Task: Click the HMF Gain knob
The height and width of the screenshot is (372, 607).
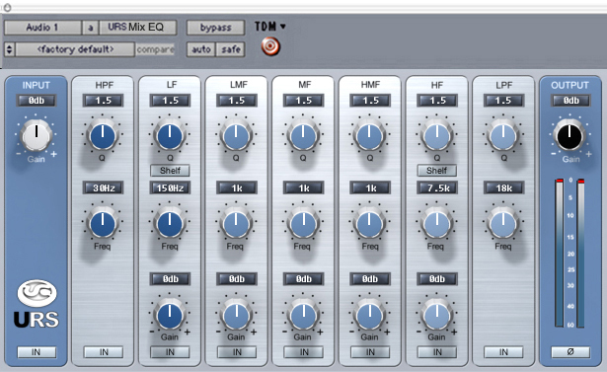Action: coord(370,316)
